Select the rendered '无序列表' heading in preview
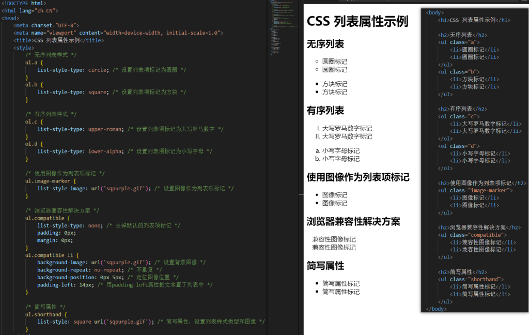 pos(325,44)
